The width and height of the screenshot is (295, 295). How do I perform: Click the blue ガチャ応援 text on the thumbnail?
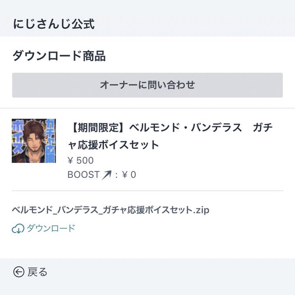tap(51, 141)
